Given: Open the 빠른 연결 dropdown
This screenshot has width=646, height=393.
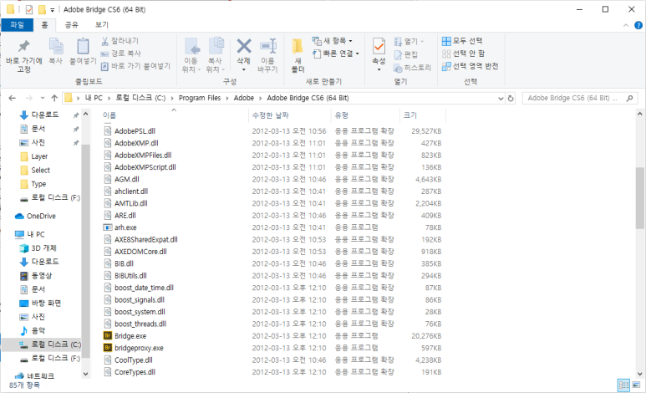Looking at the screenshot, I should [x=335, y=54].
